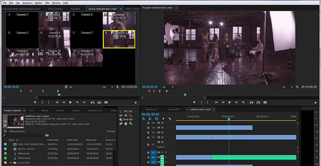The width and height of the screenshot is (321, 166).
Task: Toggle lock on V2 track
Action: click(148, 137)
